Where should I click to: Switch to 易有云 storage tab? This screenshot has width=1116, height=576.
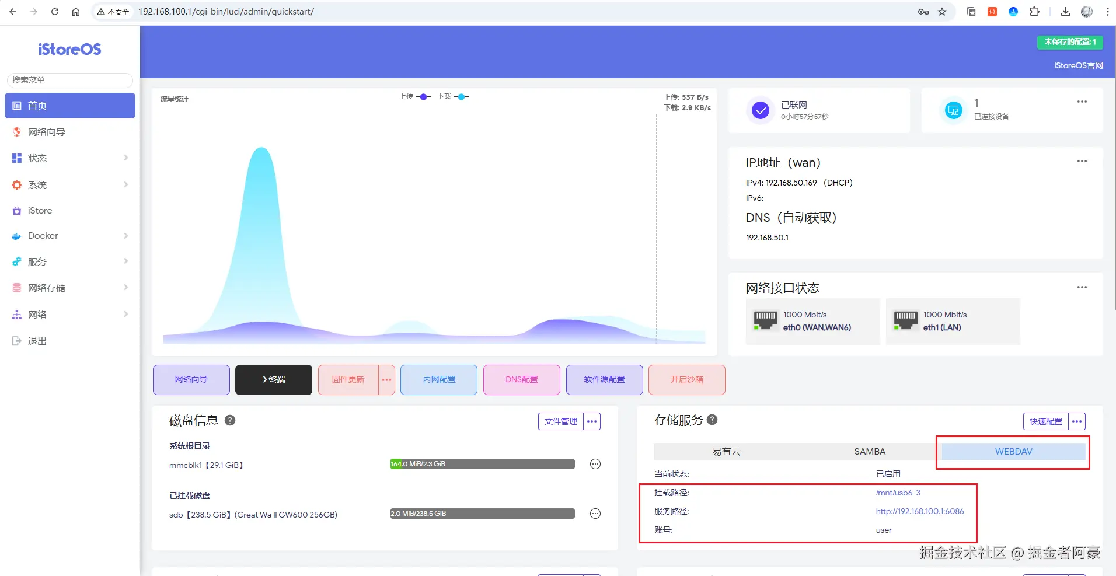point(726,452)
